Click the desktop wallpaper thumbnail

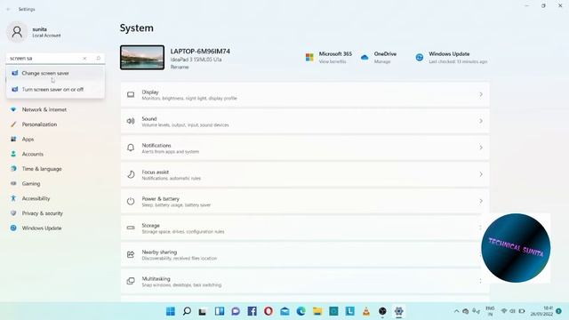click(142, 57)
